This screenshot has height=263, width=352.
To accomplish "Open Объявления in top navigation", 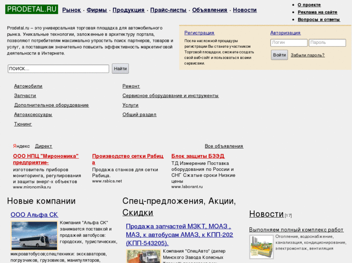I will pyautogui.click(x=210, y=10).
